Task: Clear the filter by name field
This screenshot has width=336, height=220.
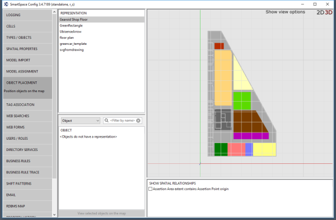Action: pyautogui.click(x=138, y=121)
